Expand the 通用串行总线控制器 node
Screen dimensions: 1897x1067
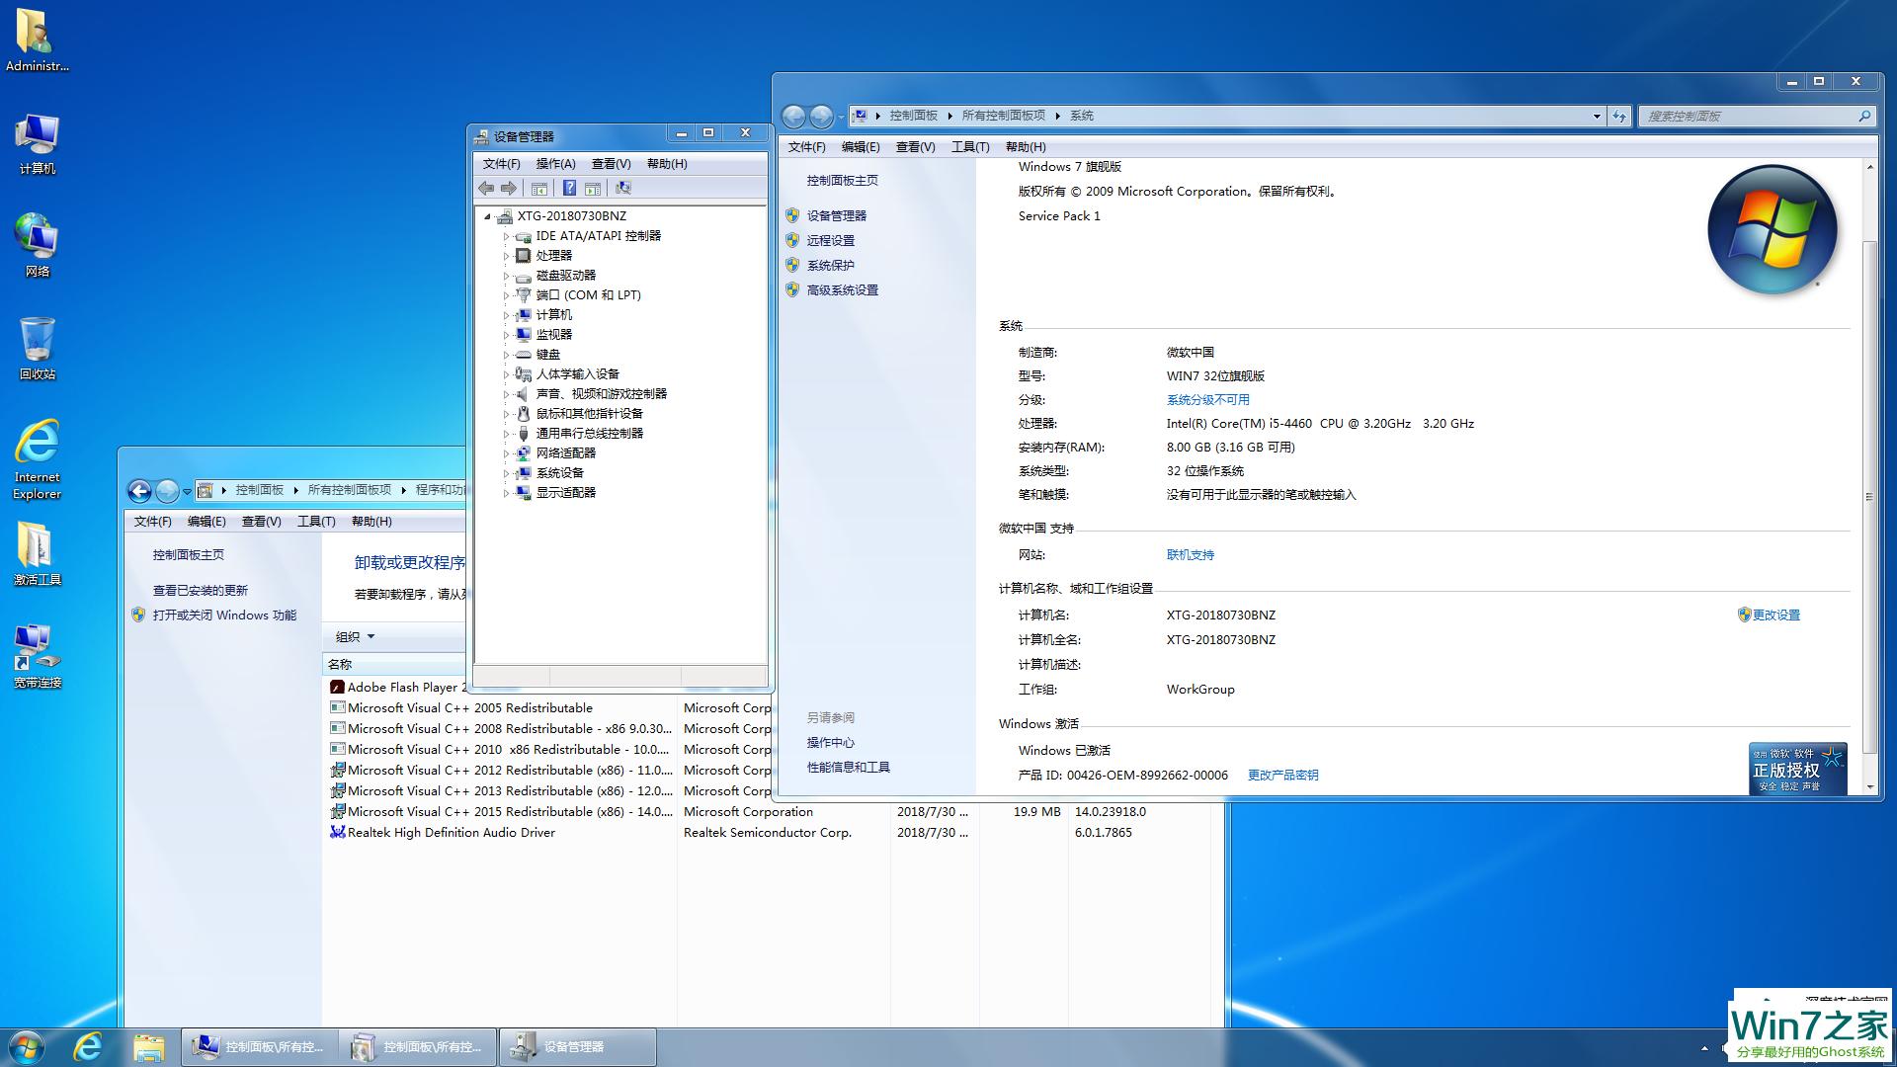(506, 434)
